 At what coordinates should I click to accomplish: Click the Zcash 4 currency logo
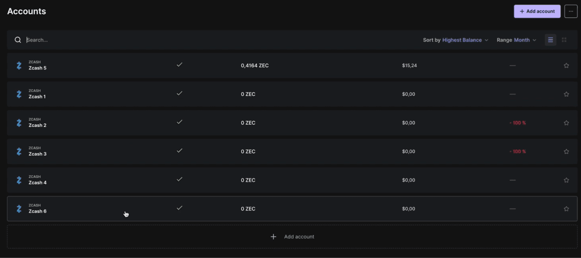pyautogui.click(x=19, y=180)
